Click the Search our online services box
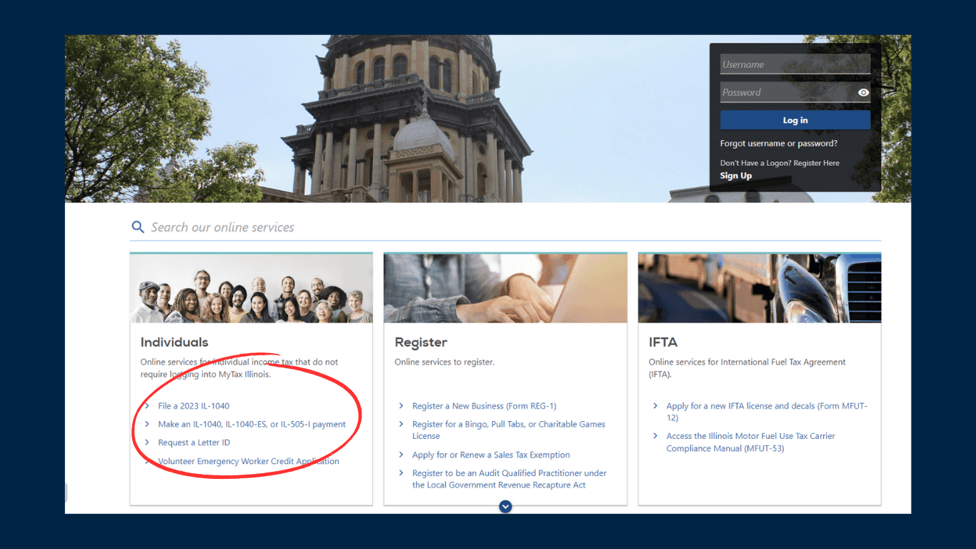This screenshot has height=549, width=976. [x=500, y=227]
